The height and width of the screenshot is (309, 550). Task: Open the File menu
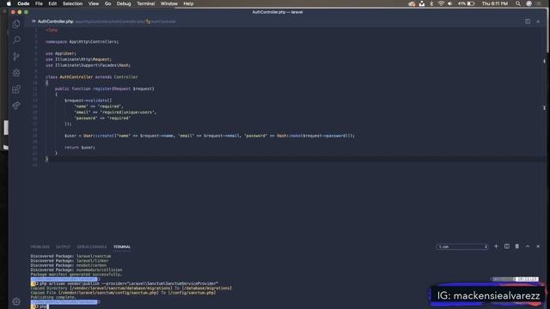(x=39, y=3)
